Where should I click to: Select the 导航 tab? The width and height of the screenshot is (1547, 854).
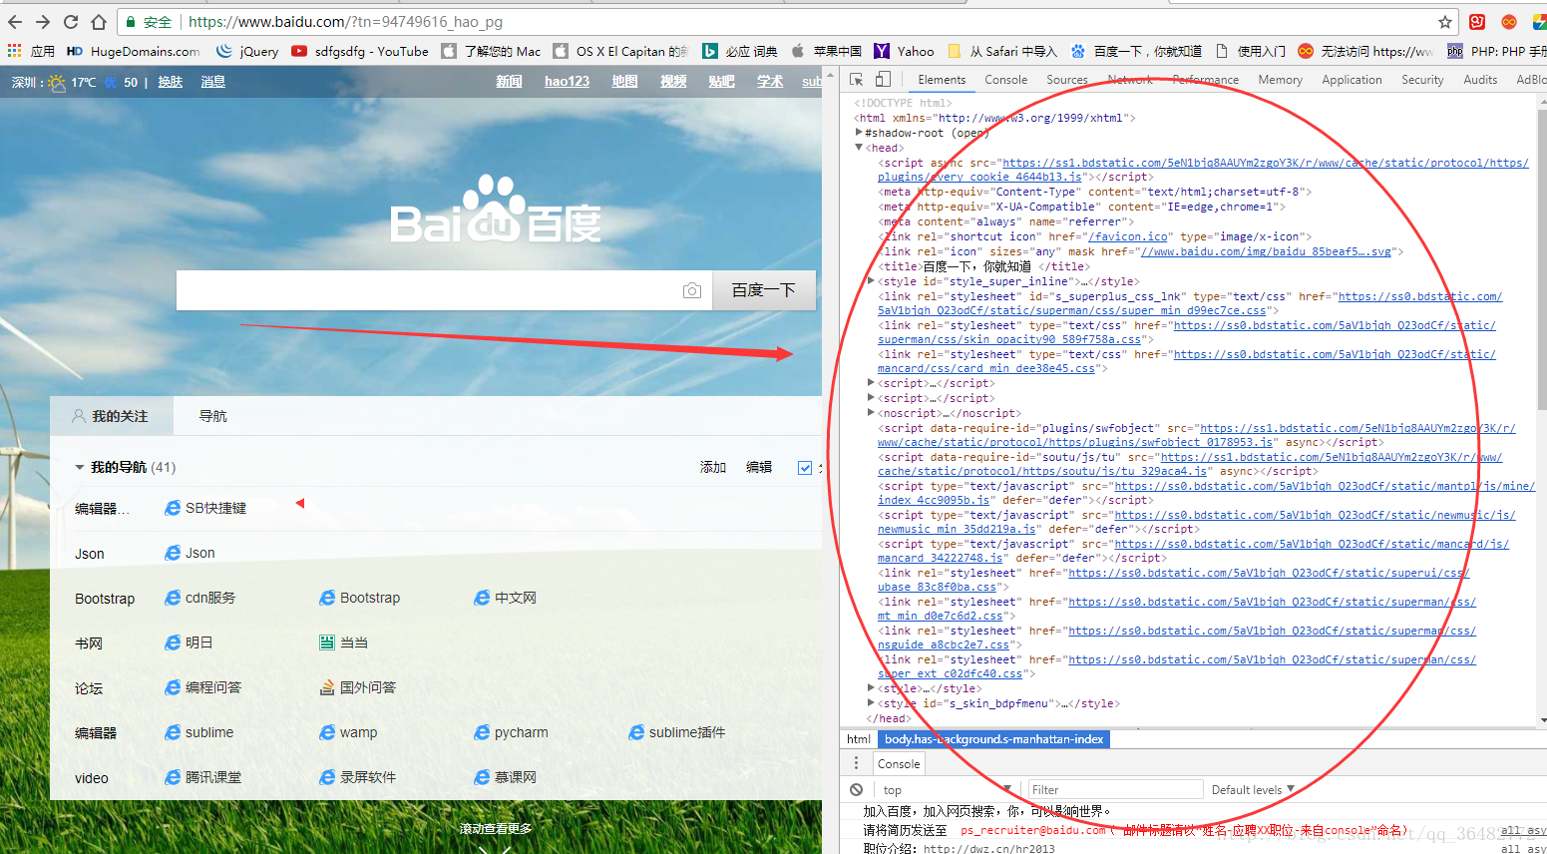(x=212, y=416)
